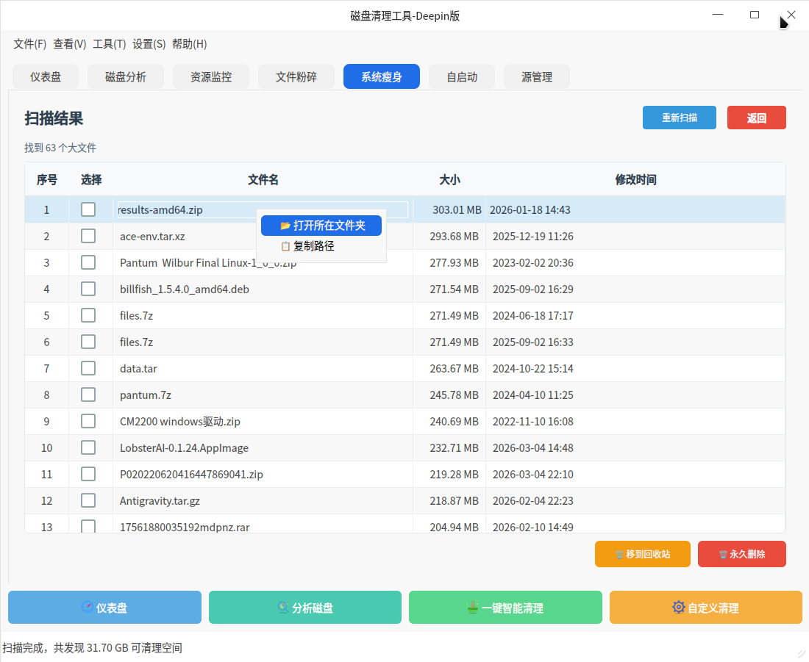The height and width of the screenshot is (662, 809).
Task: Click the magnifier icon on 分析磁盘 button
Action: pos(282,608)
